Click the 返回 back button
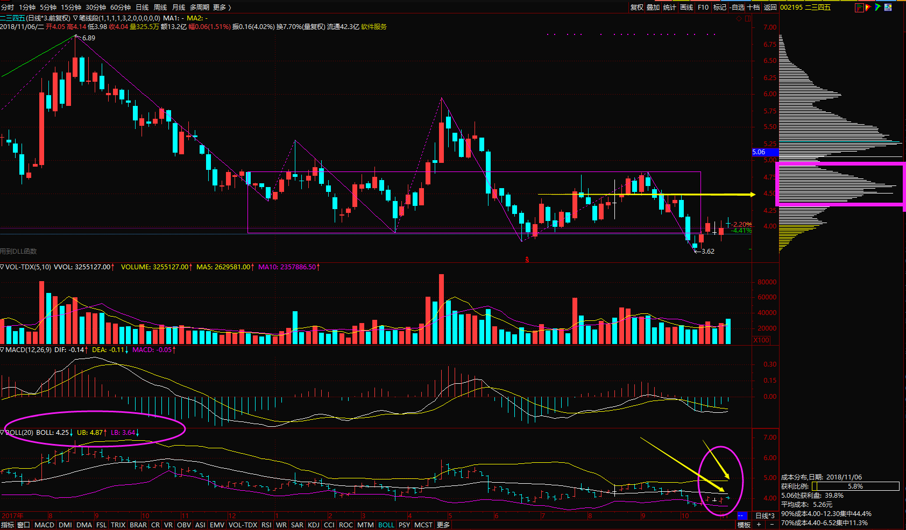Image resolution: width=906 pixels, height=530 pixels. pyautogui.click(x=770, y=7)
